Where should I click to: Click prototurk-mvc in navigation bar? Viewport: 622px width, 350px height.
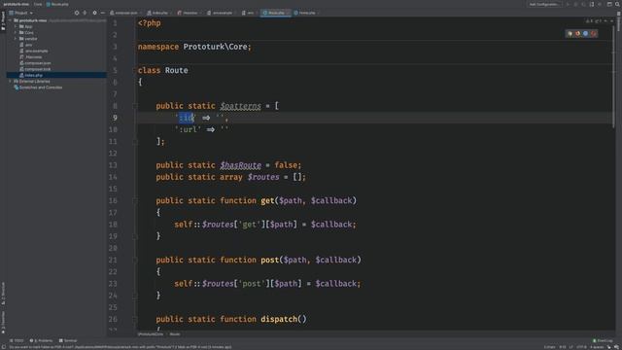coord(17,4)
